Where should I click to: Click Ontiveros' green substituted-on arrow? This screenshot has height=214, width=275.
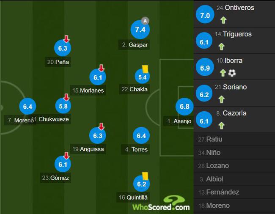tap(223, 20)
